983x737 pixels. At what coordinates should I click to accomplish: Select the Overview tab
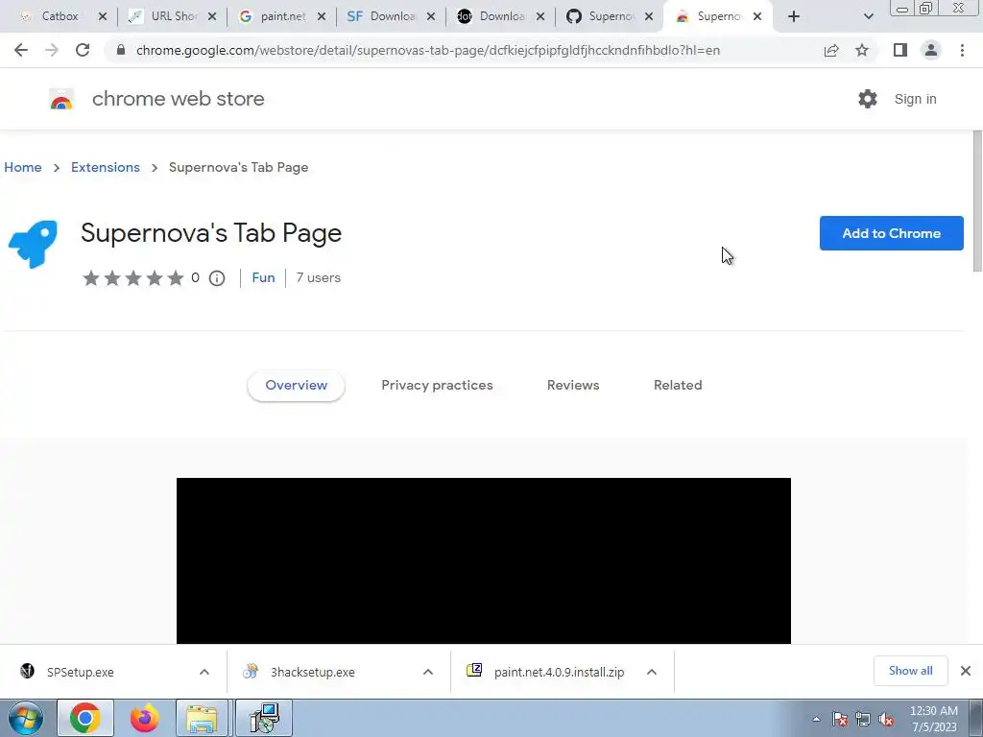coord(296,386)
